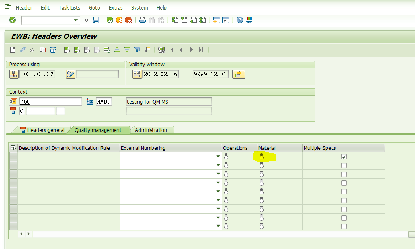Click the Next entry arrow in application toolbar
The width and height of the screenshot is (415, 249).
coord(191,50)
